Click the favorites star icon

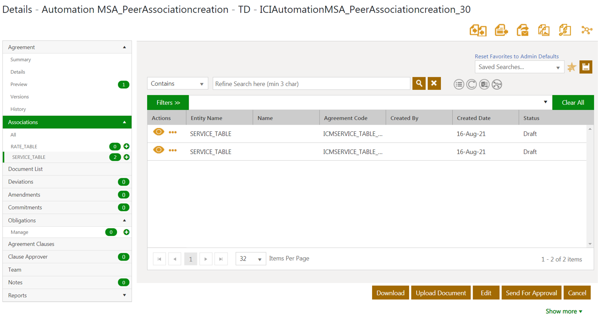(x=572, y=67)
